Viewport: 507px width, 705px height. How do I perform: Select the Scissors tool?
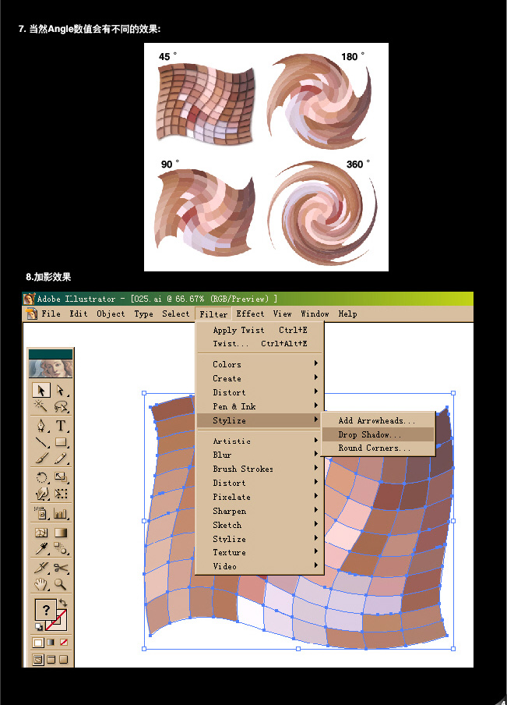60,568
